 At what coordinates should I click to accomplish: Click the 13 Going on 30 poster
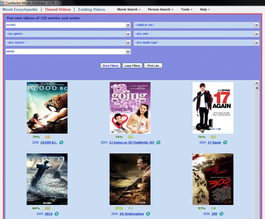tap(130, 108)
